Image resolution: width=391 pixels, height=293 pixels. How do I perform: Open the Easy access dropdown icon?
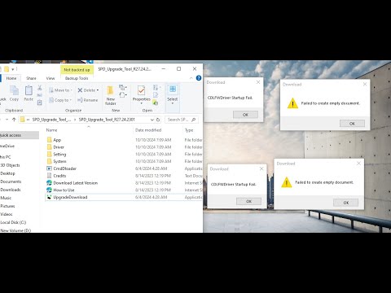[x=123, y=94]
